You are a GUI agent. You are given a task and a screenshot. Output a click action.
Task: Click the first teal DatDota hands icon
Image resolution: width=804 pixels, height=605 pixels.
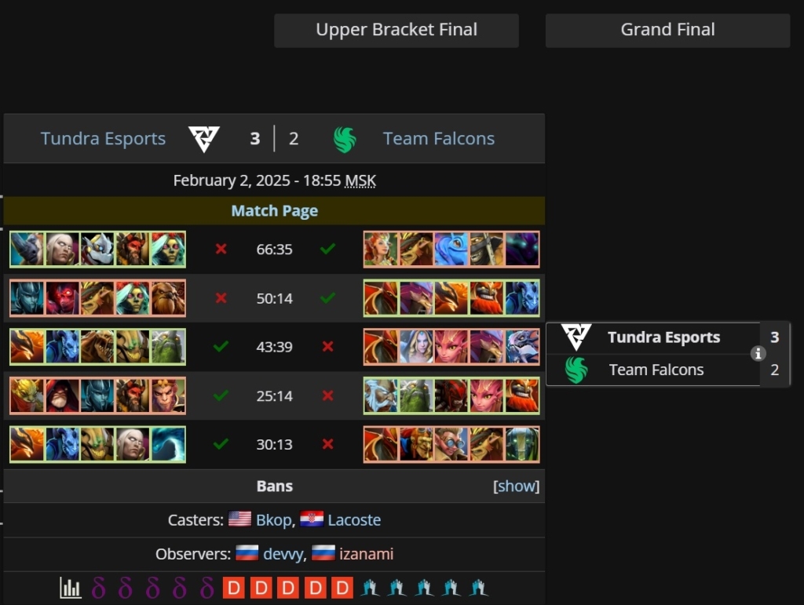coord(370,588)
